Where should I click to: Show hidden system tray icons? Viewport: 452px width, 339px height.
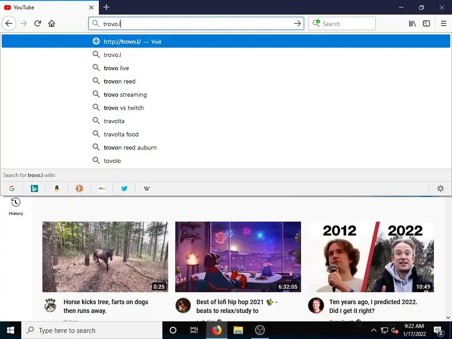point(373,330)
